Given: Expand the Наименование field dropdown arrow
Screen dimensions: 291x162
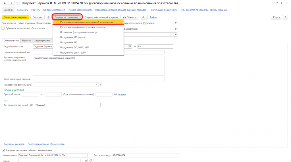Looking at the screenshot, I should (86, 155).
